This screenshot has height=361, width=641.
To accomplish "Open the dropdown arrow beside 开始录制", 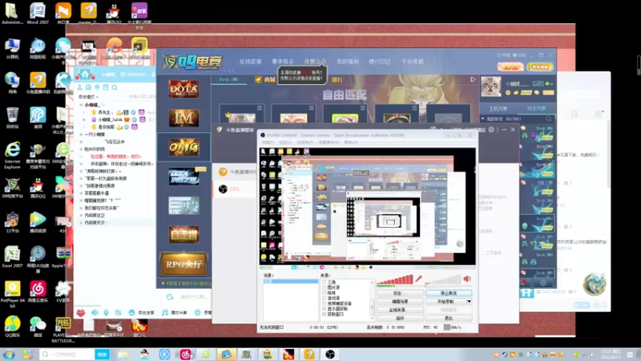I will click(x=469, y=302).
